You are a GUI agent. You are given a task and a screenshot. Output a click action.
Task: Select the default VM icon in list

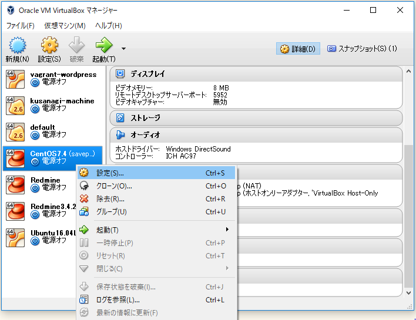[15, 132]
